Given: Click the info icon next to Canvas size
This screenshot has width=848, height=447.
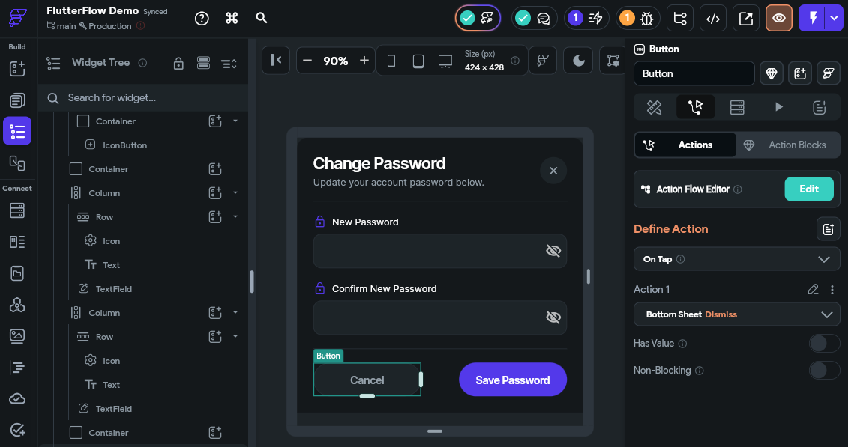Looking at the screenshot, I should click(515, 61).
